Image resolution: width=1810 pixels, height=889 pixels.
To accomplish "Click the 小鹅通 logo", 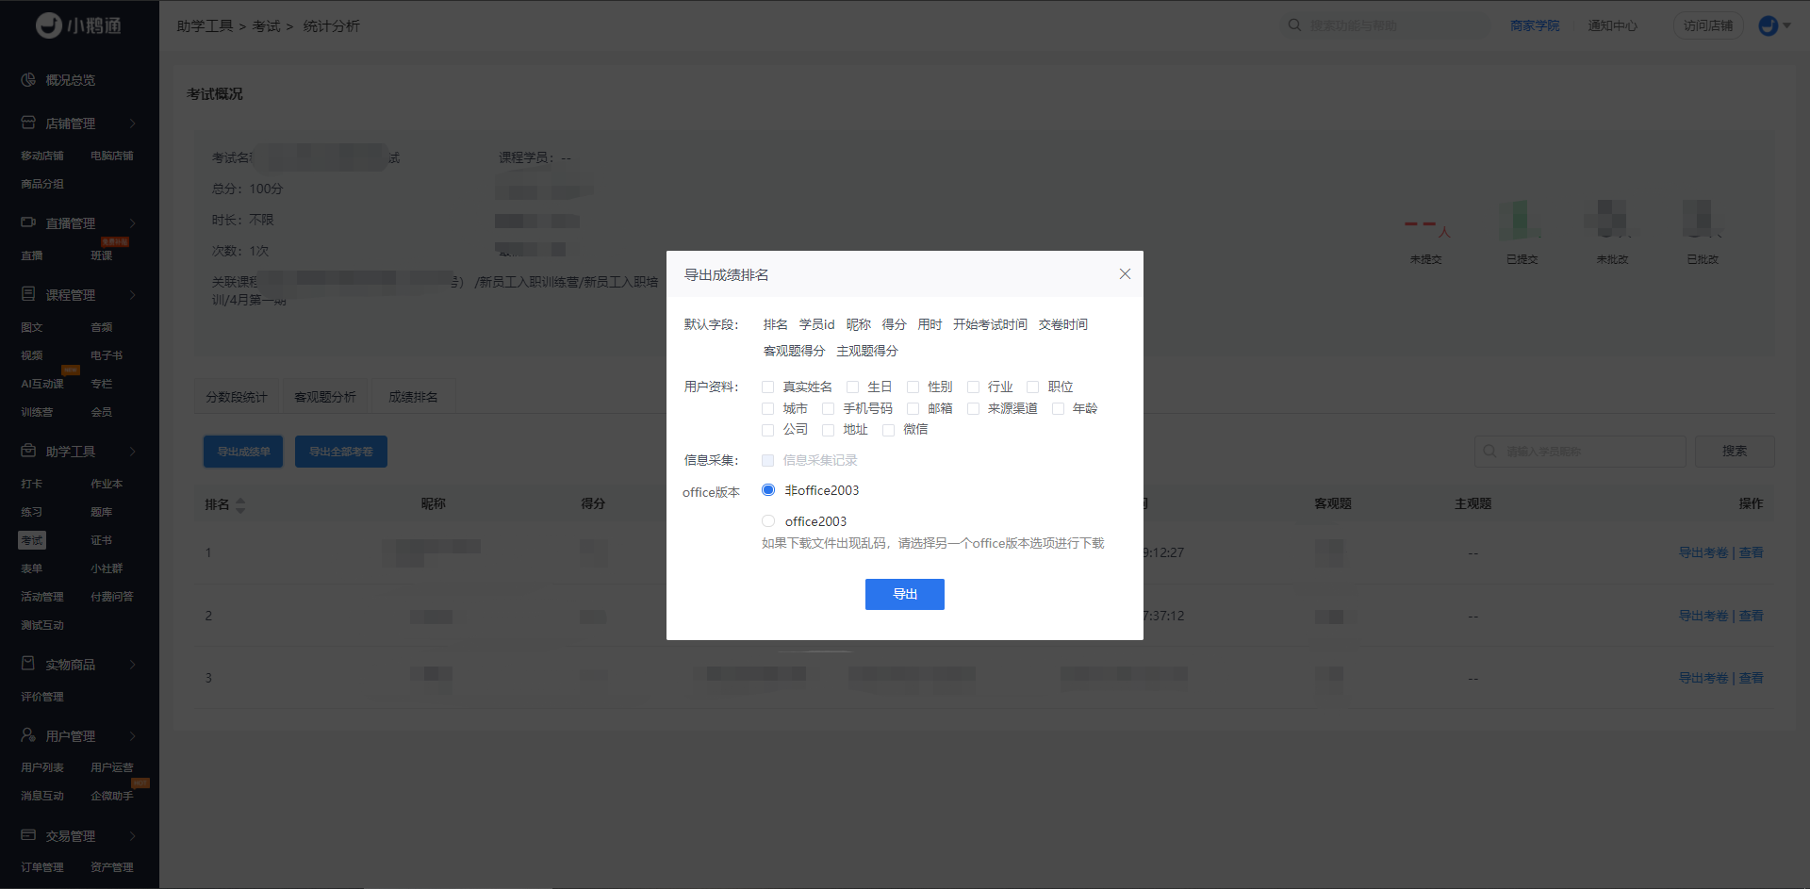I will pos(78,25).
